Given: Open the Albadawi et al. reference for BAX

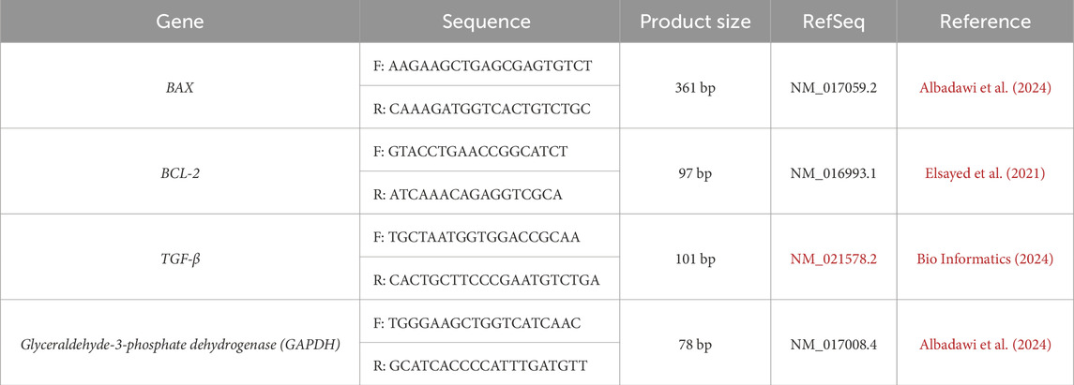Looking at the screenshot, I should pos(983,84).
